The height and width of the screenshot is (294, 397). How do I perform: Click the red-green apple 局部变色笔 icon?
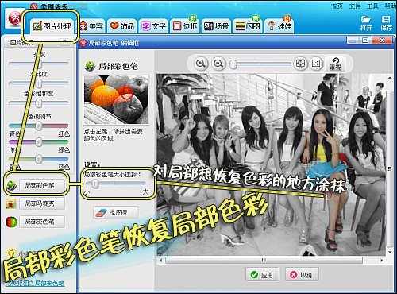(x=11, y=222)
